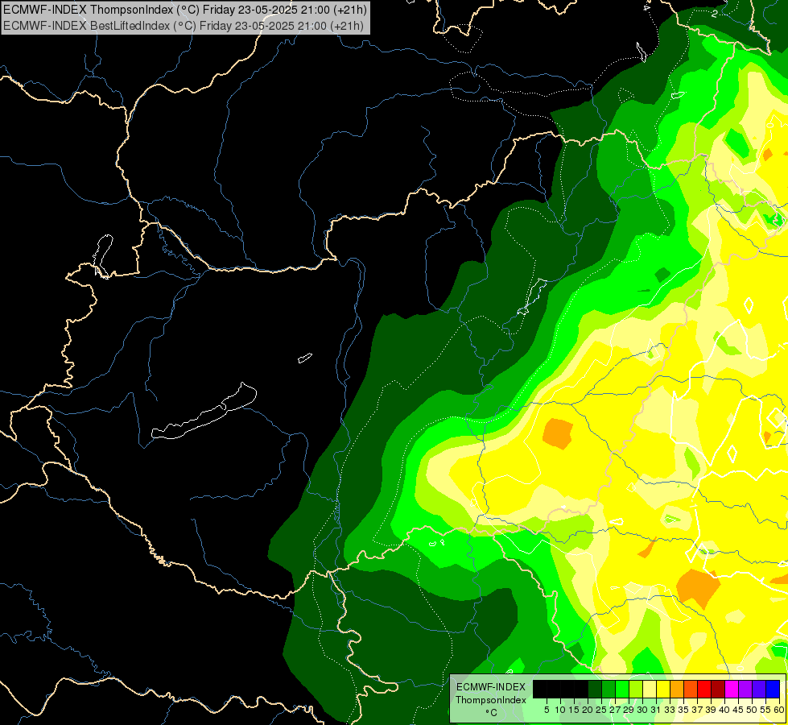
Task: Click the BestLiftedIndex title line at top
Action: 184,25
